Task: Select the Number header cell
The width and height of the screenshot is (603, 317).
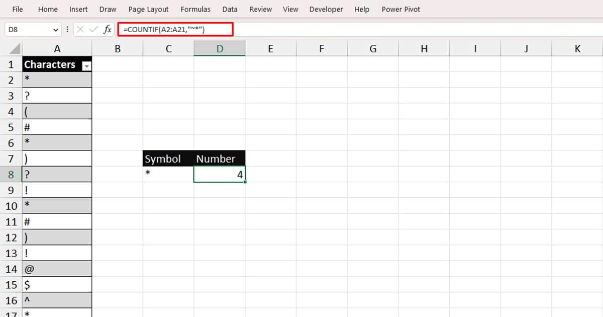Action: point(217,158)
